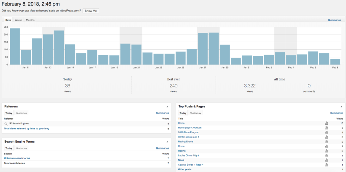346x172 pixels.
Task: Select Yesterday tab in the Referrers panel
Action: click(21, 113)
